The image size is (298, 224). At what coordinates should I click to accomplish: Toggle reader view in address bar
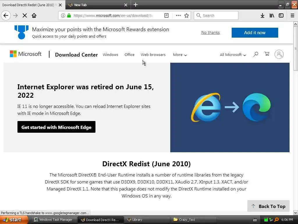166,15
